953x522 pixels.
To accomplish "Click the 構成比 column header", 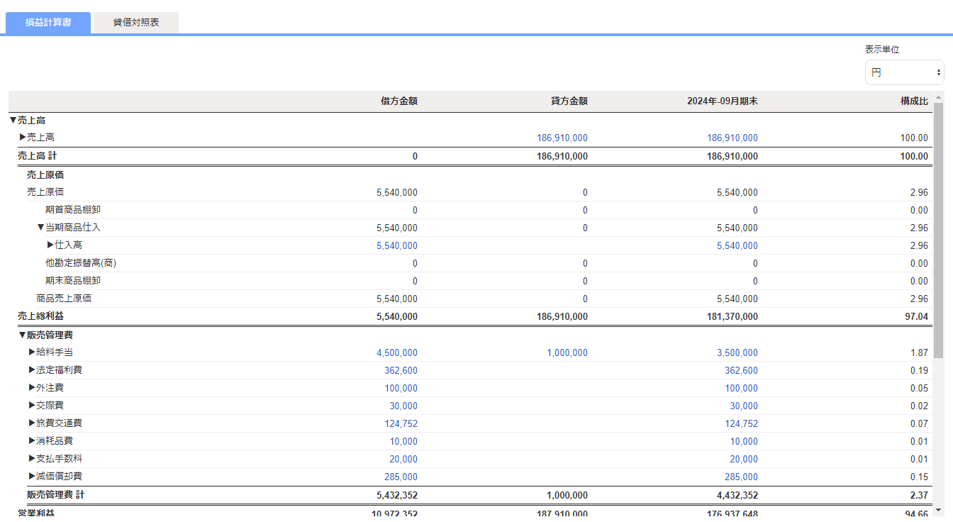I will point(915,101).
